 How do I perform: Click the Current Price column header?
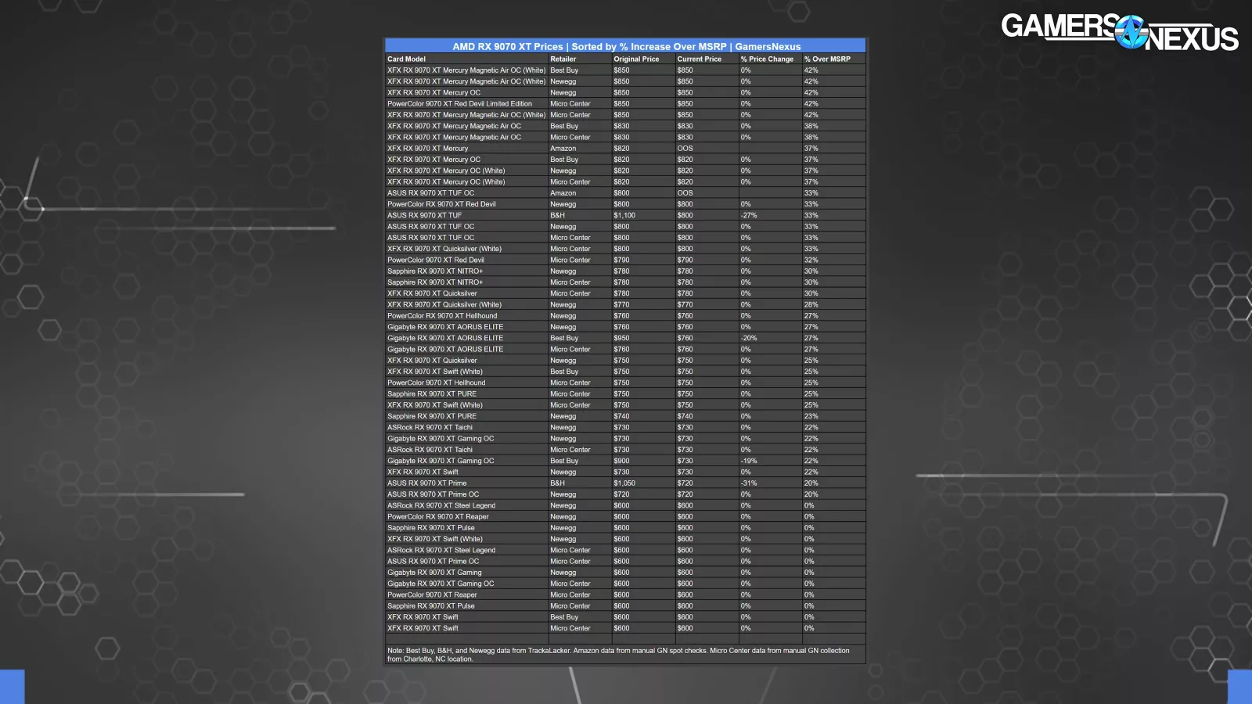[x=700, y=59]
